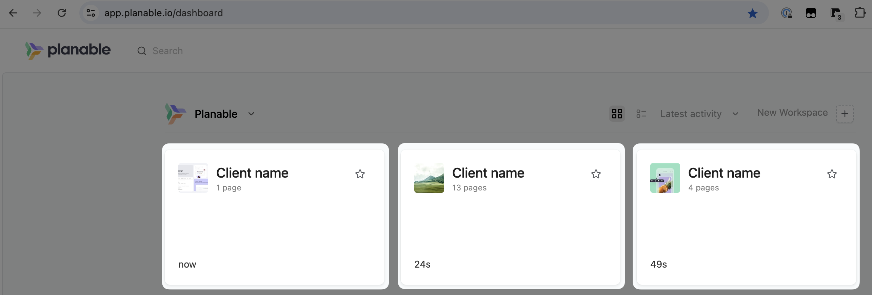This screenshot has height=295, width=872.
Task: Open the browser extensions puzzle icon
Action: click(x=860, y=13)
